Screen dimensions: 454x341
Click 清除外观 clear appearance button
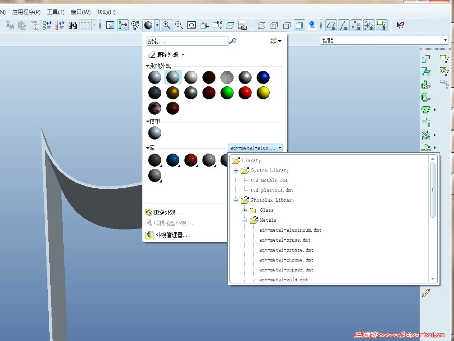pos(163,54)
